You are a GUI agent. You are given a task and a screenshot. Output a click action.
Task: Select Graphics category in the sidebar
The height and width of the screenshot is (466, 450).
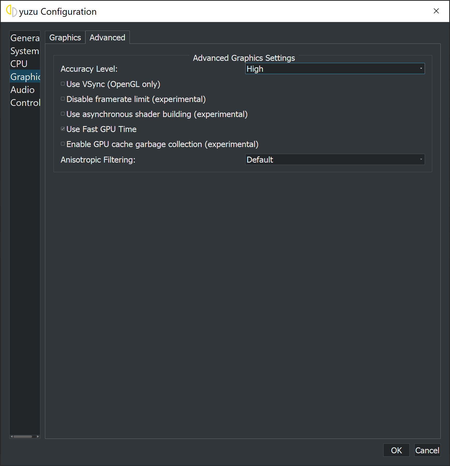point(25,77)
